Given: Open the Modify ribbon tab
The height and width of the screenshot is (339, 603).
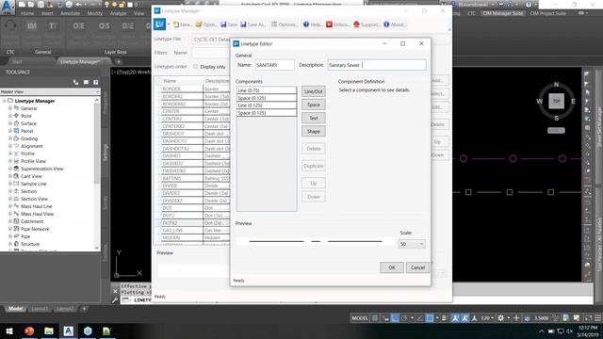Looking at the screenshot, I should point(94,13).
